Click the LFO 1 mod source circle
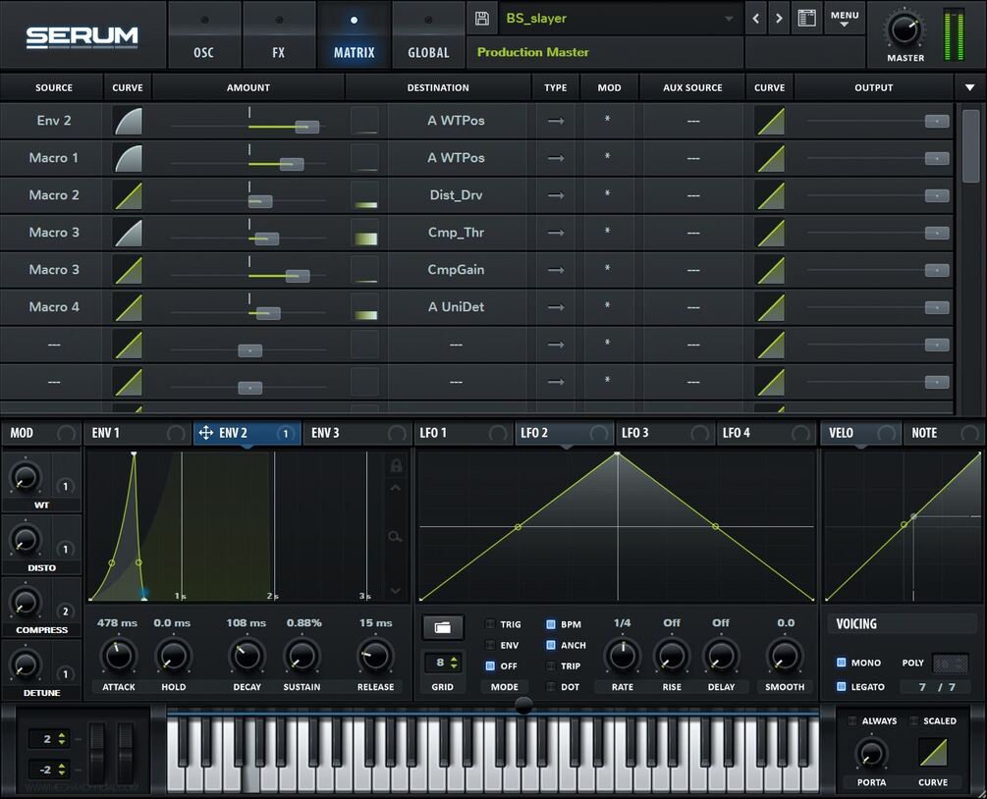This screenshot has height=799, width=987. [498, 434]
